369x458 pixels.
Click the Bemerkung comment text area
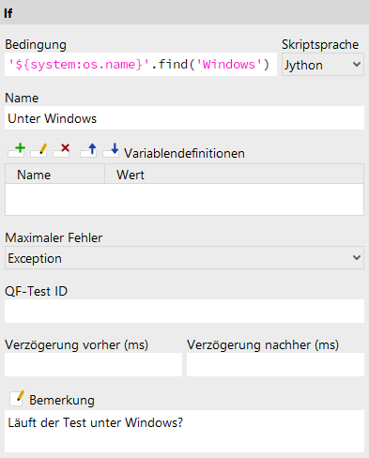coord(184,431)
